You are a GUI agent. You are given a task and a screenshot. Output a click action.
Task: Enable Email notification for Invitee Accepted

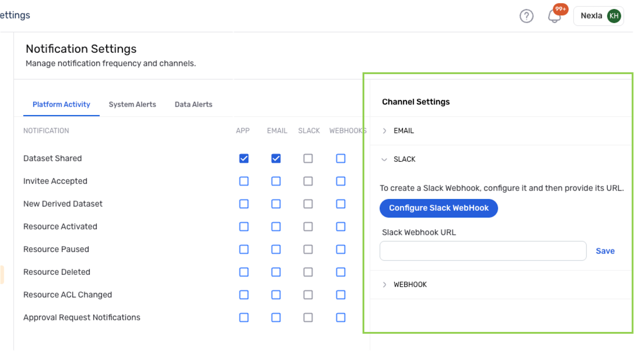[276, 181]
